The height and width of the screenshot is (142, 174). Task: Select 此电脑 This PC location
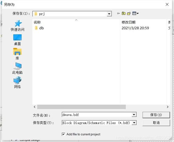pos(17,68)
